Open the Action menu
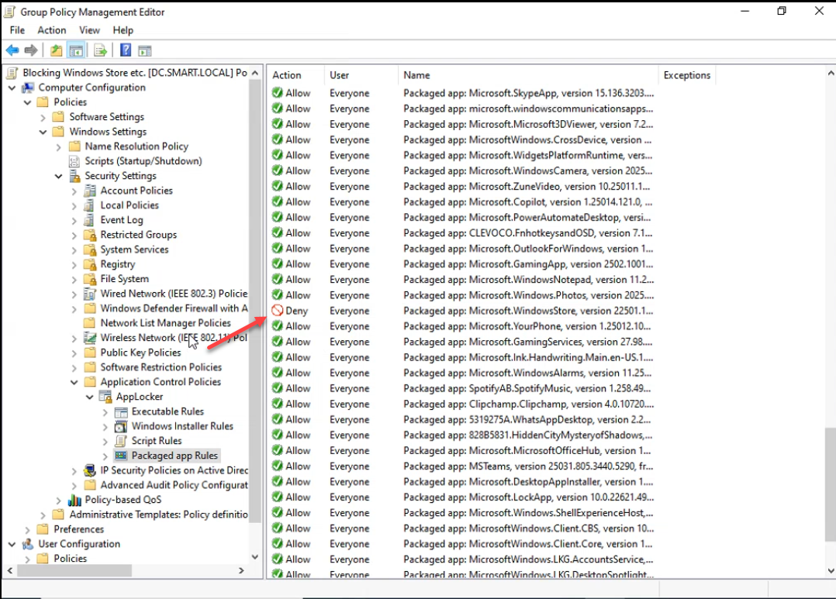836x599 pixels. [x=52, y=30]
